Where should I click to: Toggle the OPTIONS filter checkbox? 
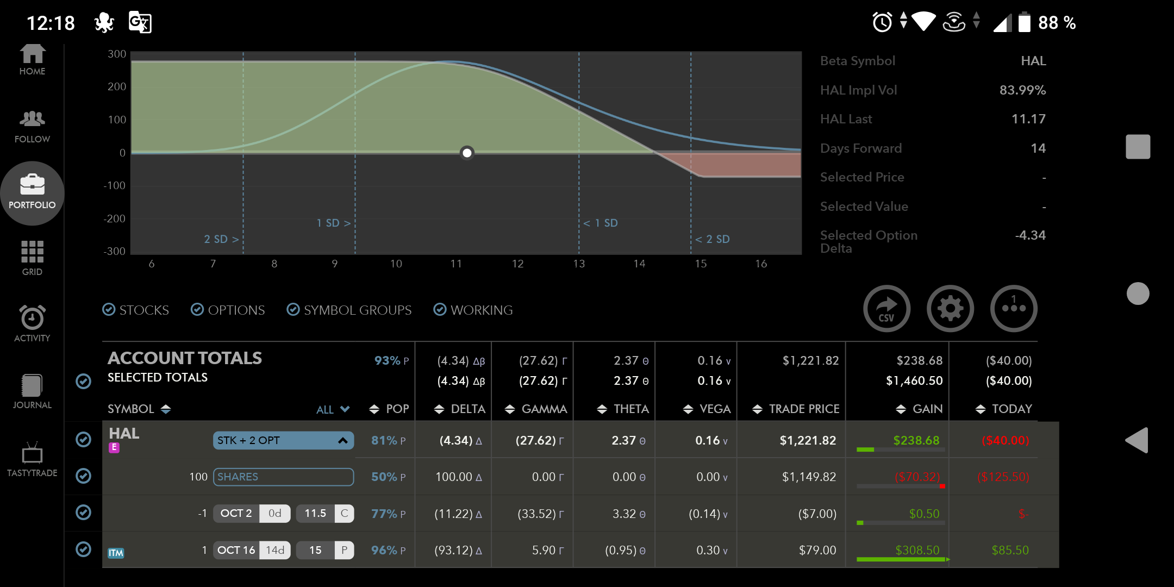[197, 310]
